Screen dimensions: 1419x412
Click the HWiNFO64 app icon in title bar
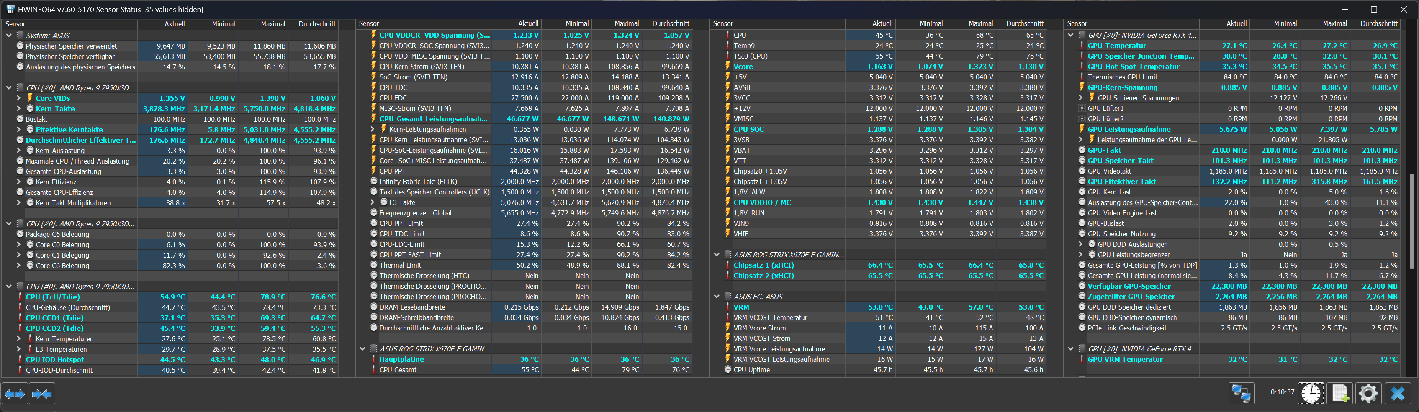point(10,9)
